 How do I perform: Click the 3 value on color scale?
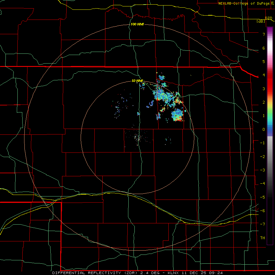click(264, 89)
